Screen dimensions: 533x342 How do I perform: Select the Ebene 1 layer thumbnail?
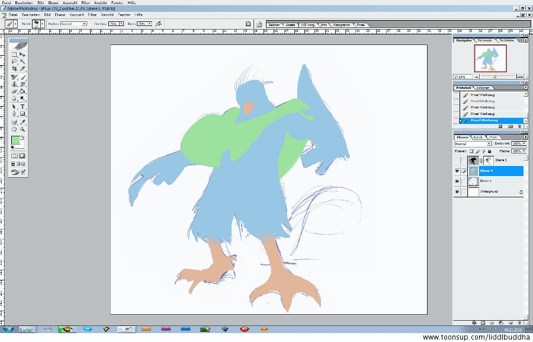coord(474,181)
